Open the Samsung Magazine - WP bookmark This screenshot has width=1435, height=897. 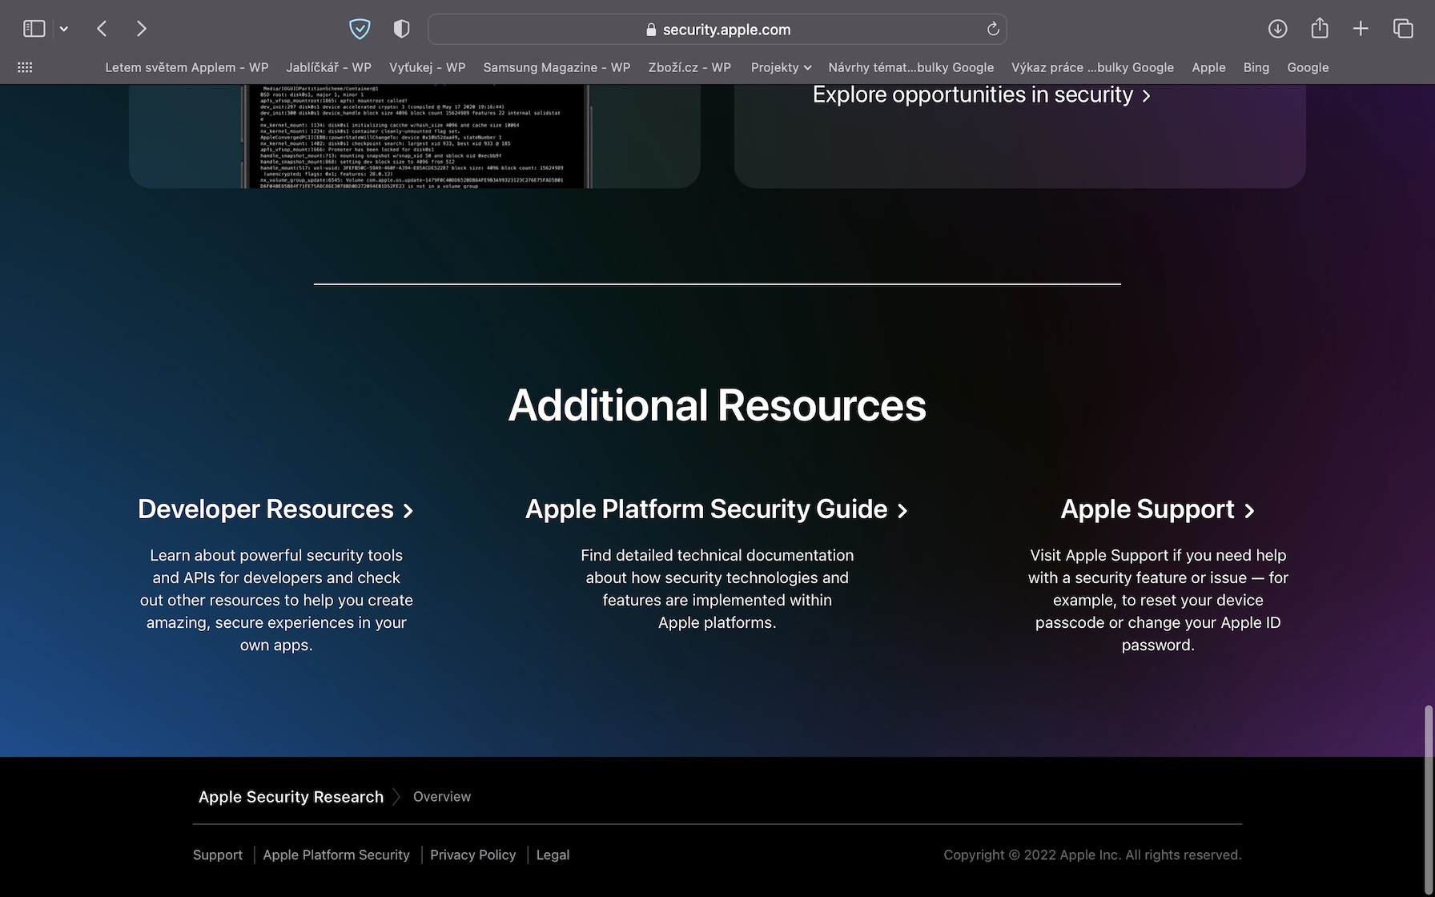[557, 68]
